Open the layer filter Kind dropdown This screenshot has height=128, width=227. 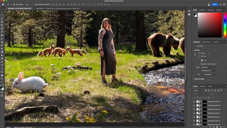tap(199, 90)
